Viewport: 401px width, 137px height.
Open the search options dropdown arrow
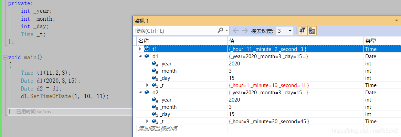click(x=226, y=31)
